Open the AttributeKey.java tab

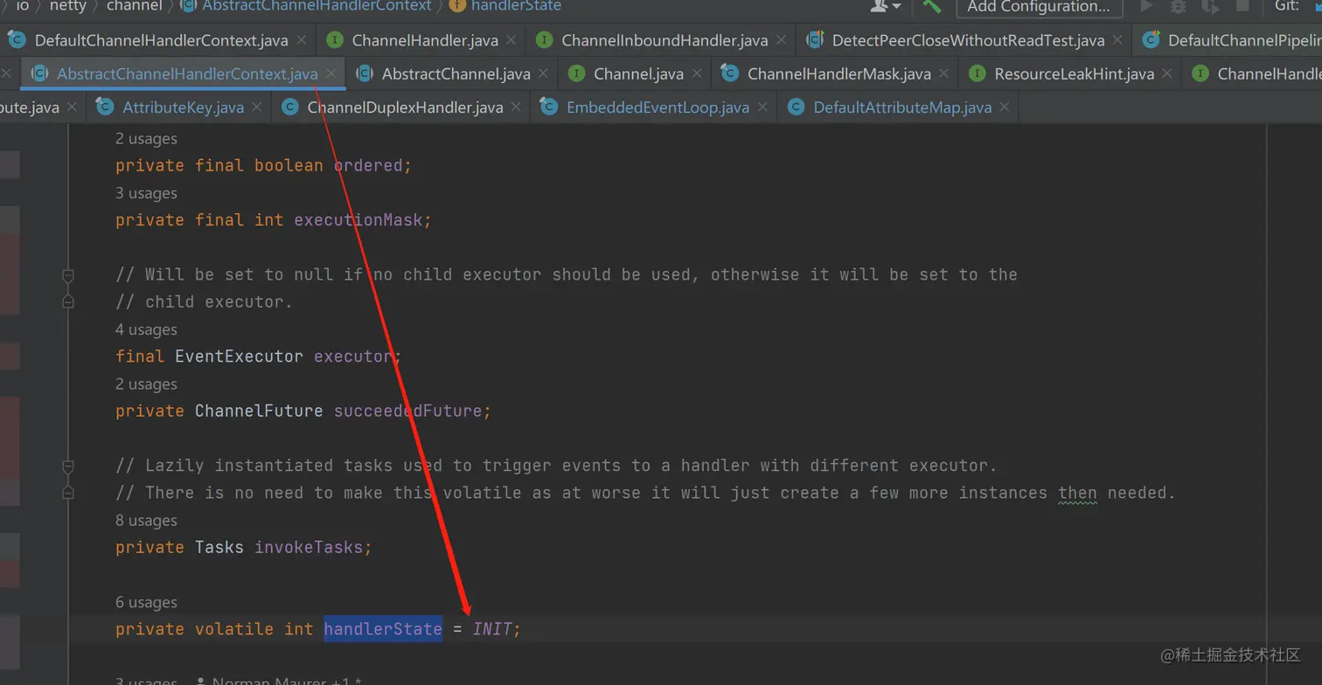pyautogui.click(x=183, y=107)
